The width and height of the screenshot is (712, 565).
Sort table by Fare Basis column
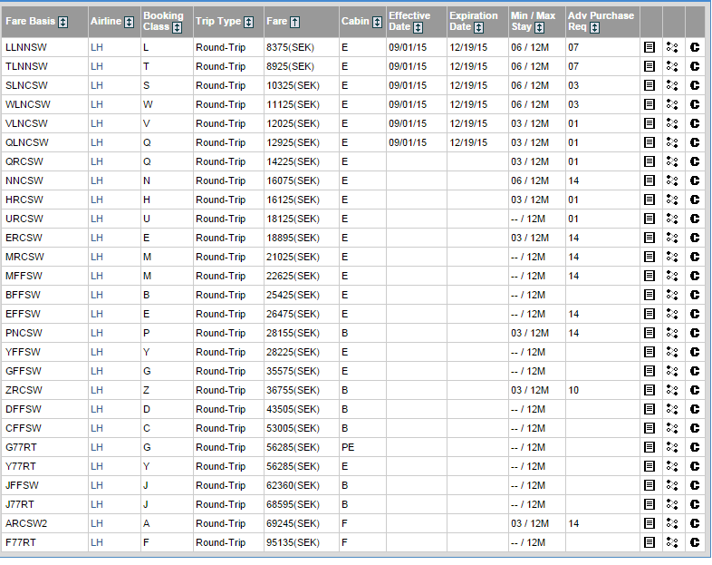pos(63,22)
